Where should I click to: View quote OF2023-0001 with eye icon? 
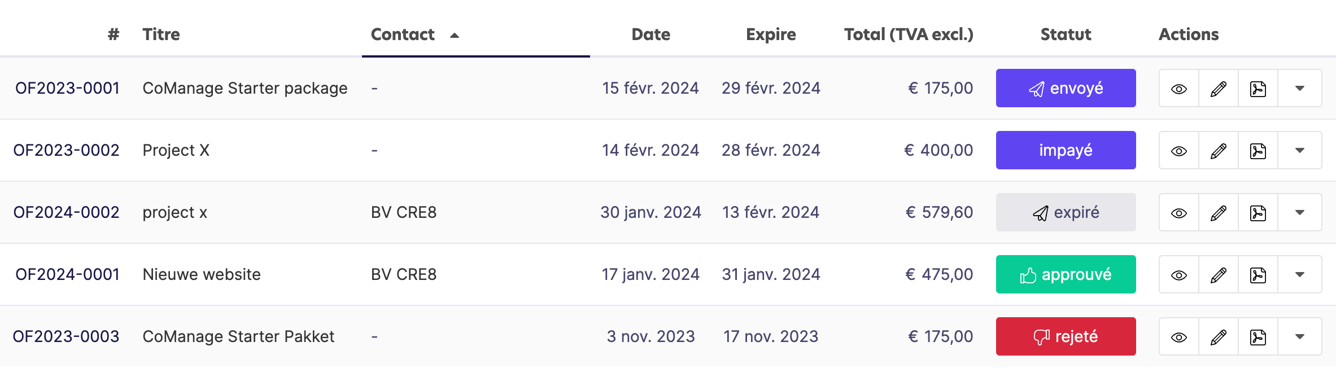click(1179, 89)
